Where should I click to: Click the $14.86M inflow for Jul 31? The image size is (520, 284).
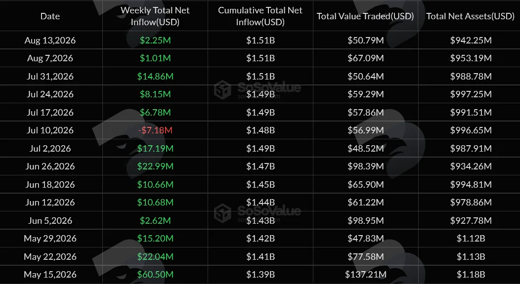155,76
